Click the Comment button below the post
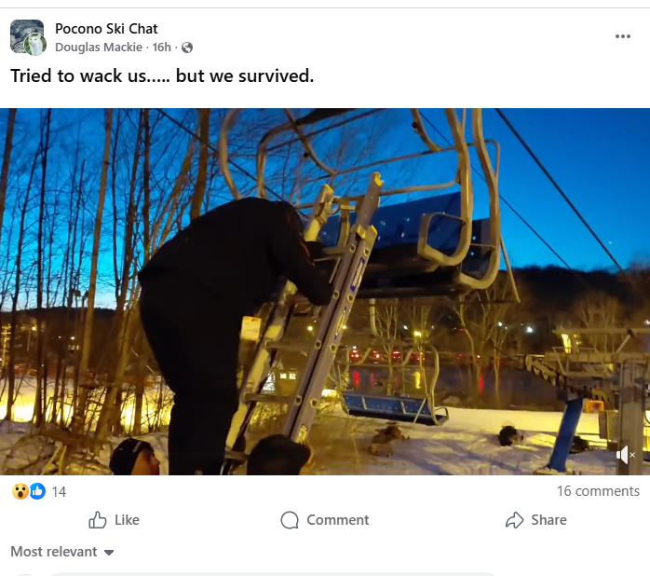The height and width of the screenshot is (576, 650). tap(324, 520)
